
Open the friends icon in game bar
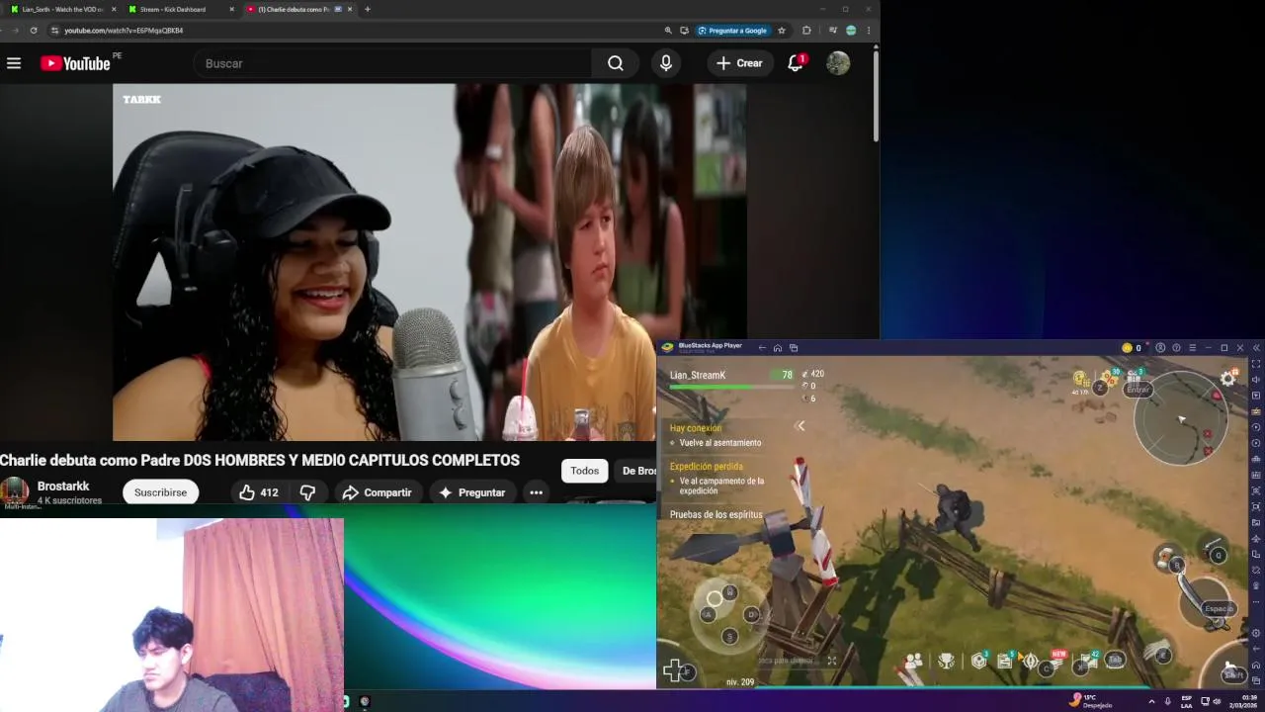pyautogui.click(x=913, y=661)
